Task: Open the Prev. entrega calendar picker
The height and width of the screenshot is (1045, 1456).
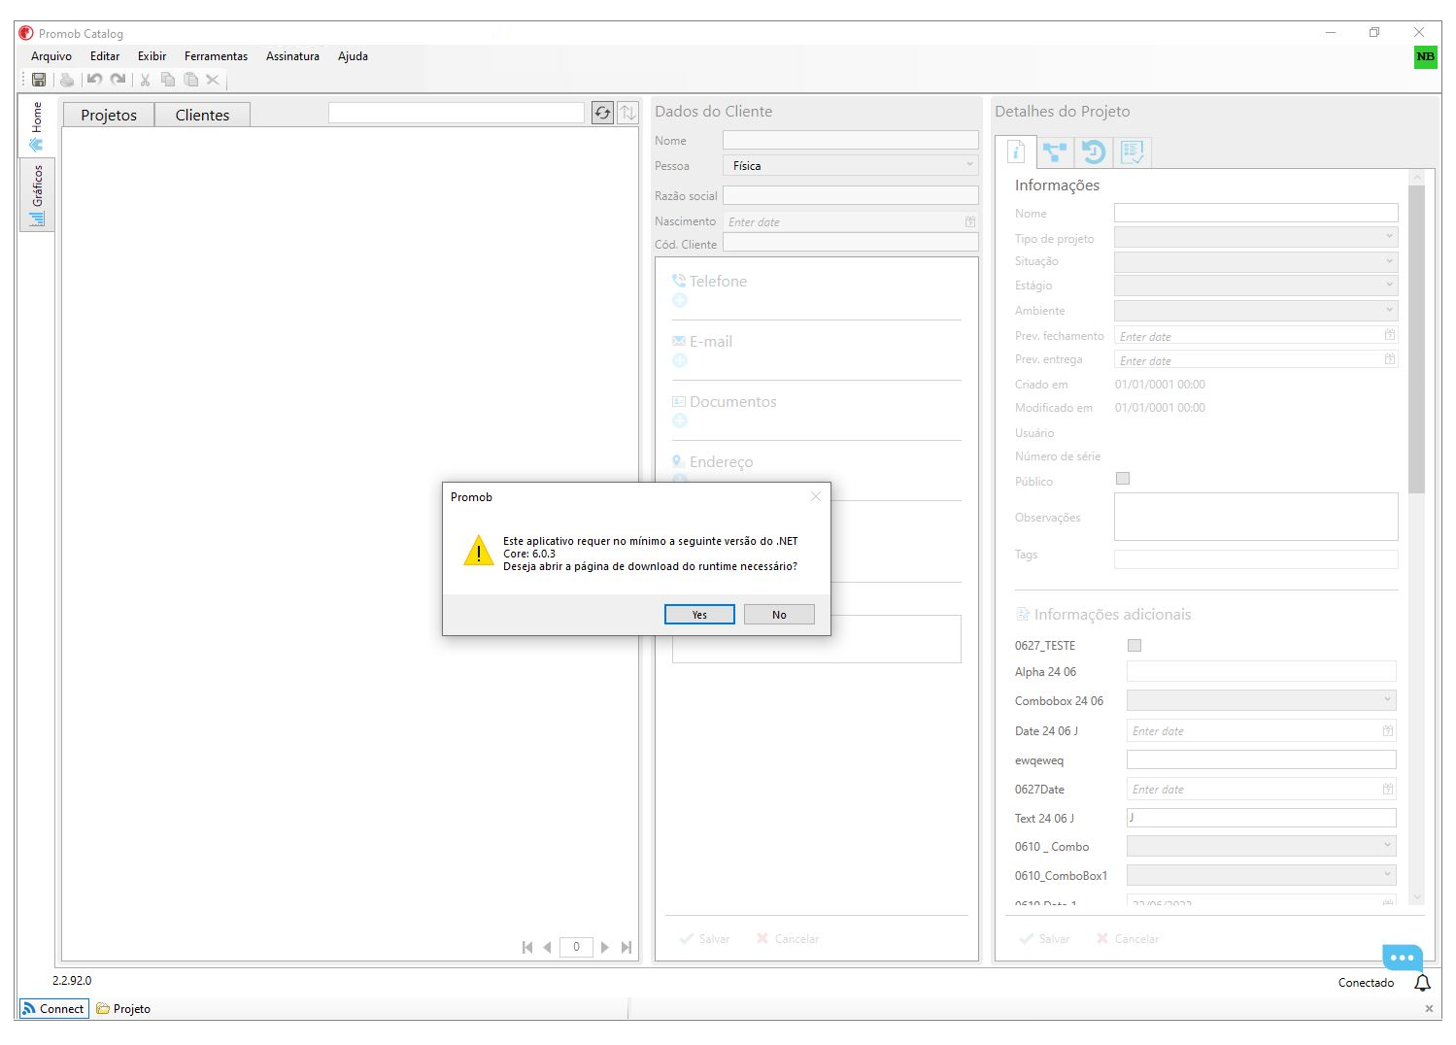Action: pyautogui.click(x=1389, y=359)
